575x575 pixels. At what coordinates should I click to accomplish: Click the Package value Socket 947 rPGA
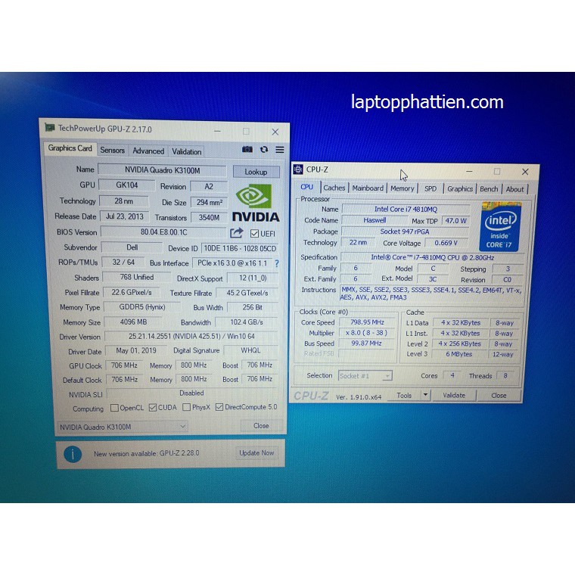coord(405,232)
